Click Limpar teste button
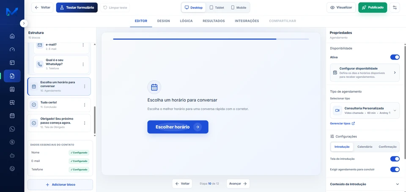The image size is (406, 192). 115,8
